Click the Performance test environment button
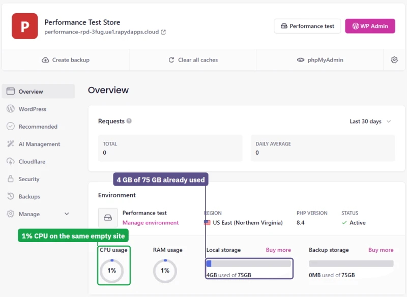Image resolution: width=407 pixels, height=297 pixels. coord(307,26)
